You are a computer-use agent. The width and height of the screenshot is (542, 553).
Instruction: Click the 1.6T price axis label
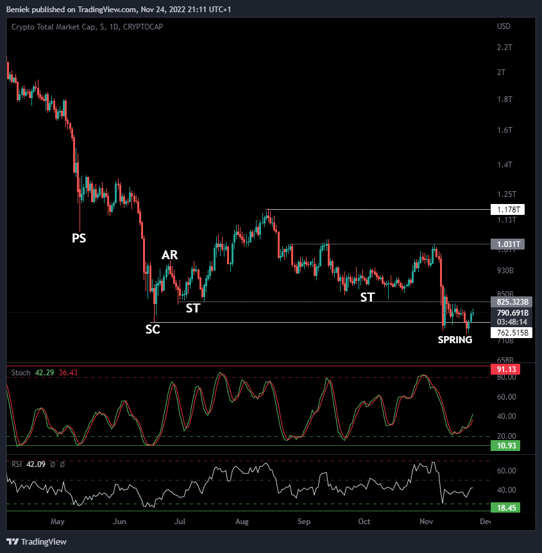tap(505, 130)
